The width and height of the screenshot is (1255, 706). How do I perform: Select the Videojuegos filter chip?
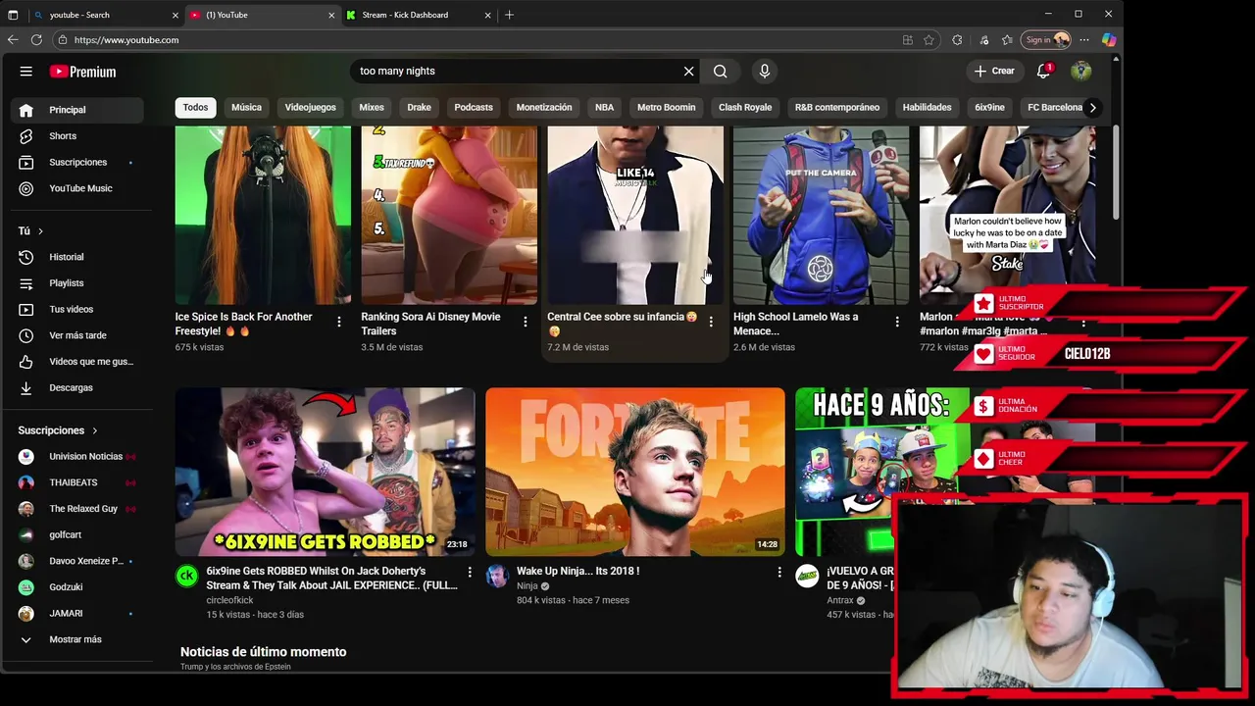point(310,107)
